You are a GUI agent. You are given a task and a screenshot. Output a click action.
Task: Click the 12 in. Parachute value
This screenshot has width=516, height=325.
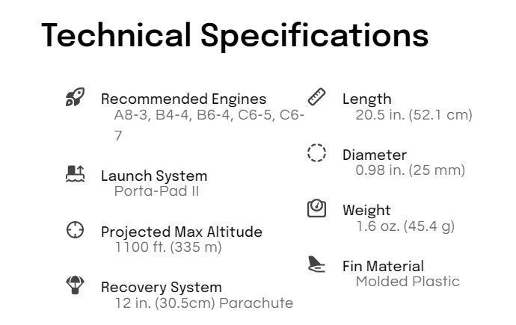203,303
